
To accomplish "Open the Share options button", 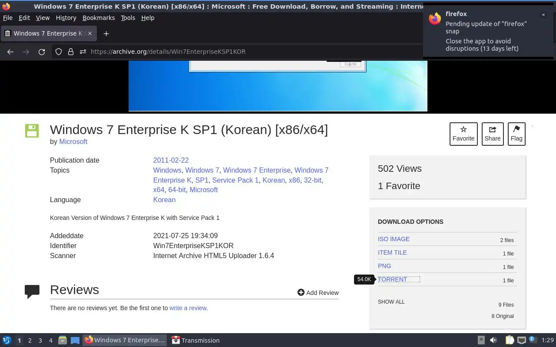I will pos(493,134).
